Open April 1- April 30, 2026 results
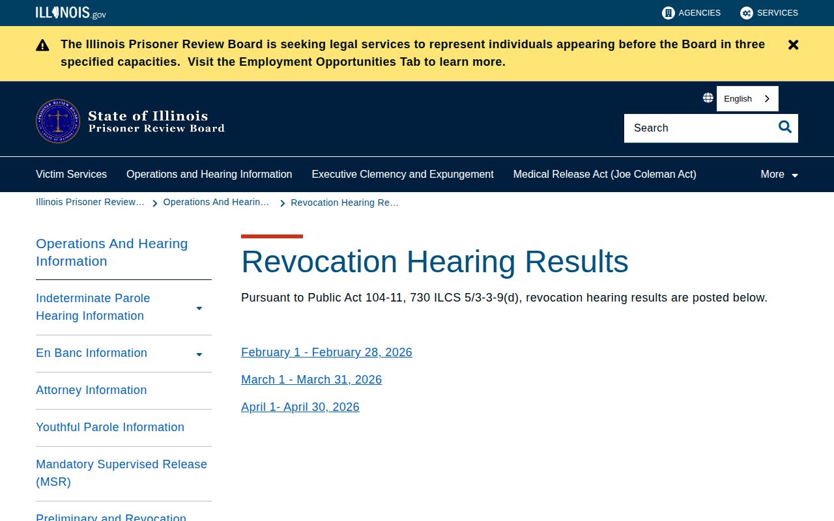This screenshot has width=834, height=521. (x=300, y=407)
